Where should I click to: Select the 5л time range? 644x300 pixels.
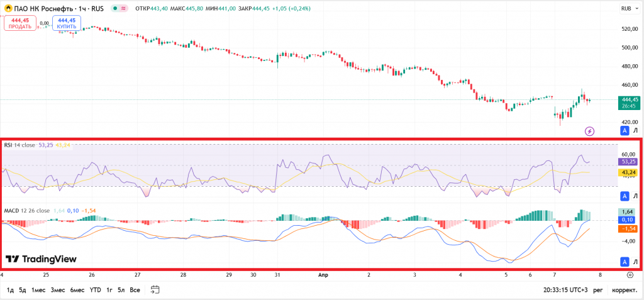121,290
